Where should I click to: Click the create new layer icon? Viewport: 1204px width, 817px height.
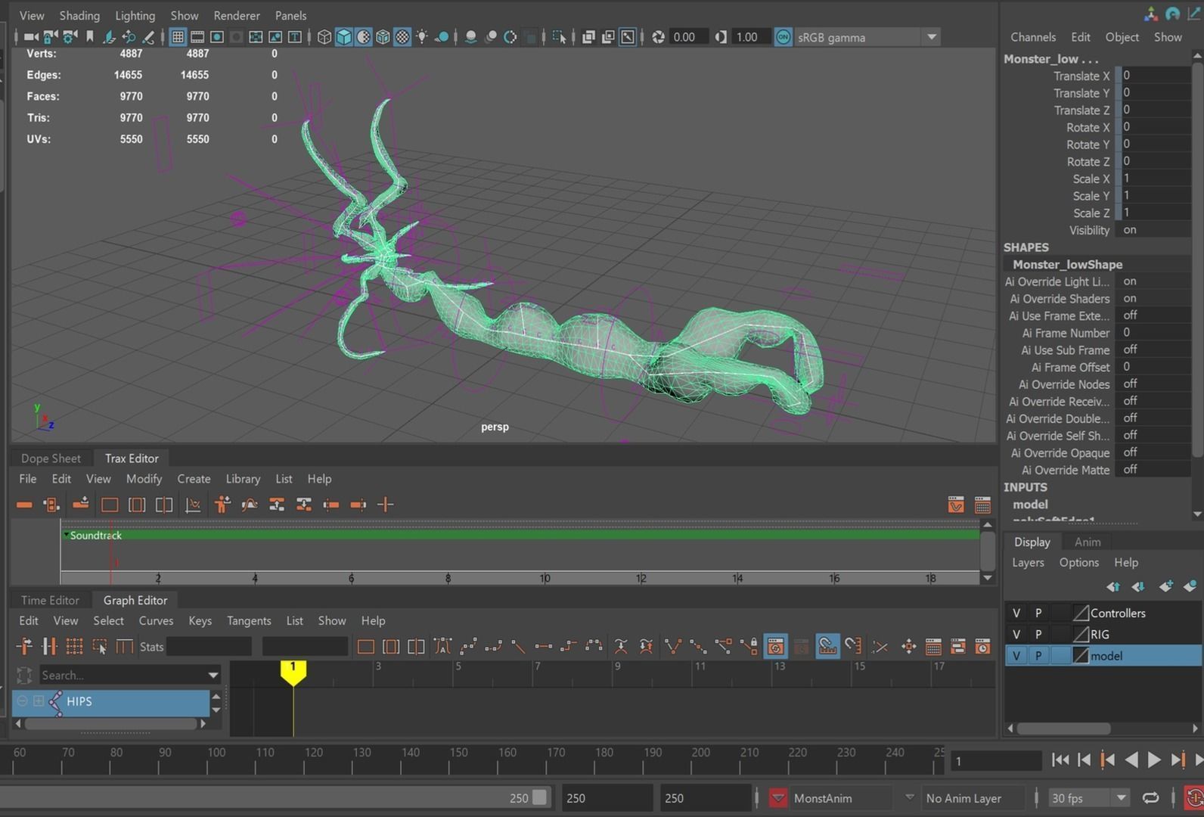(x=1165, y=586)
